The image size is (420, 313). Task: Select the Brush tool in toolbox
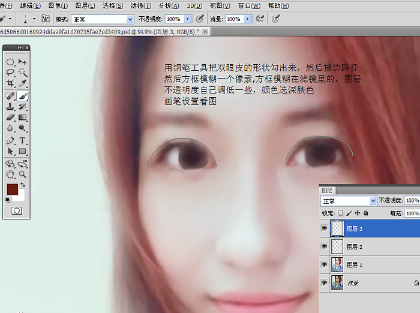pyautogui.click(x=22, y=95)
